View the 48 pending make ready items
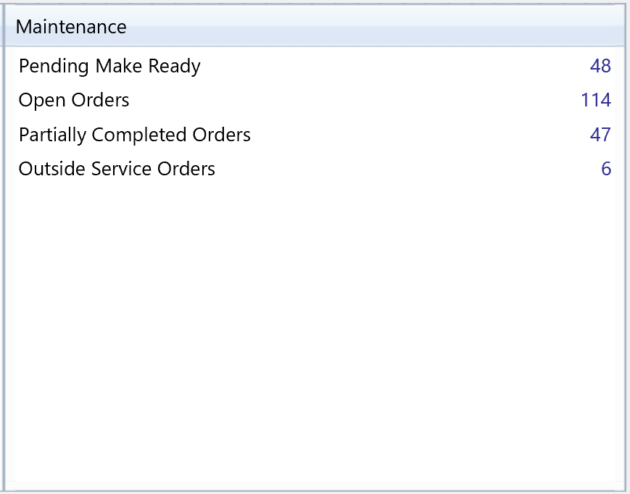The image size is (630, 494). (x=600, y=66)
